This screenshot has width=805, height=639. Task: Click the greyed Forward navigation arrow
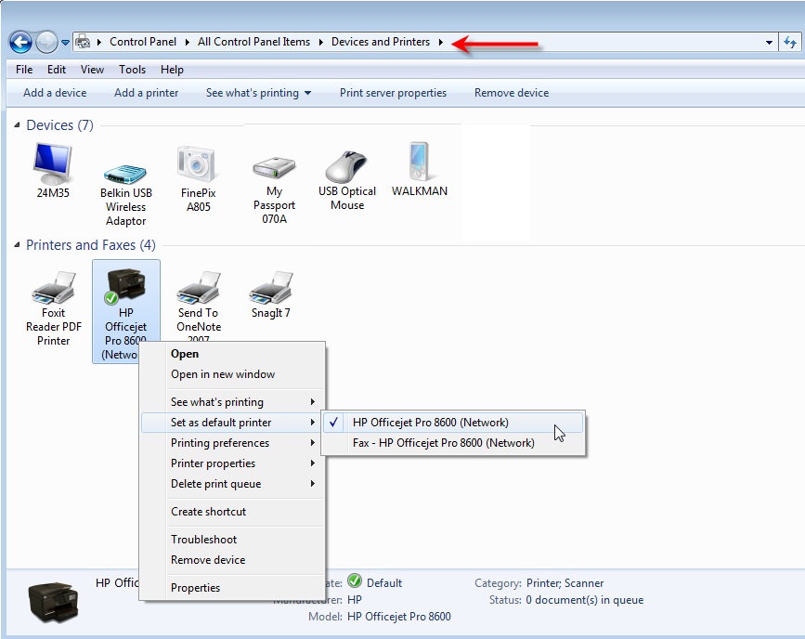coord(46,42)
